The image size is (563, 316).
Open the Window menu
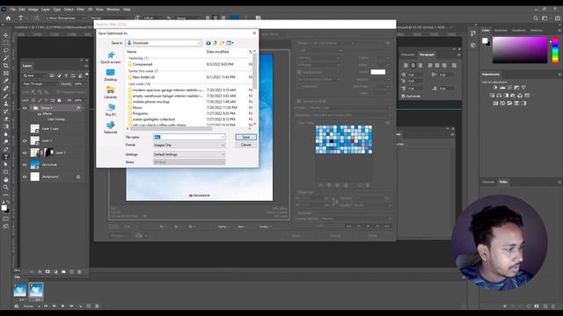click(x=113, y=10)
